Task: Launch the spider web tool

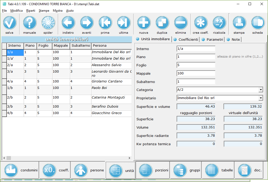Action: tap(48, 23)
